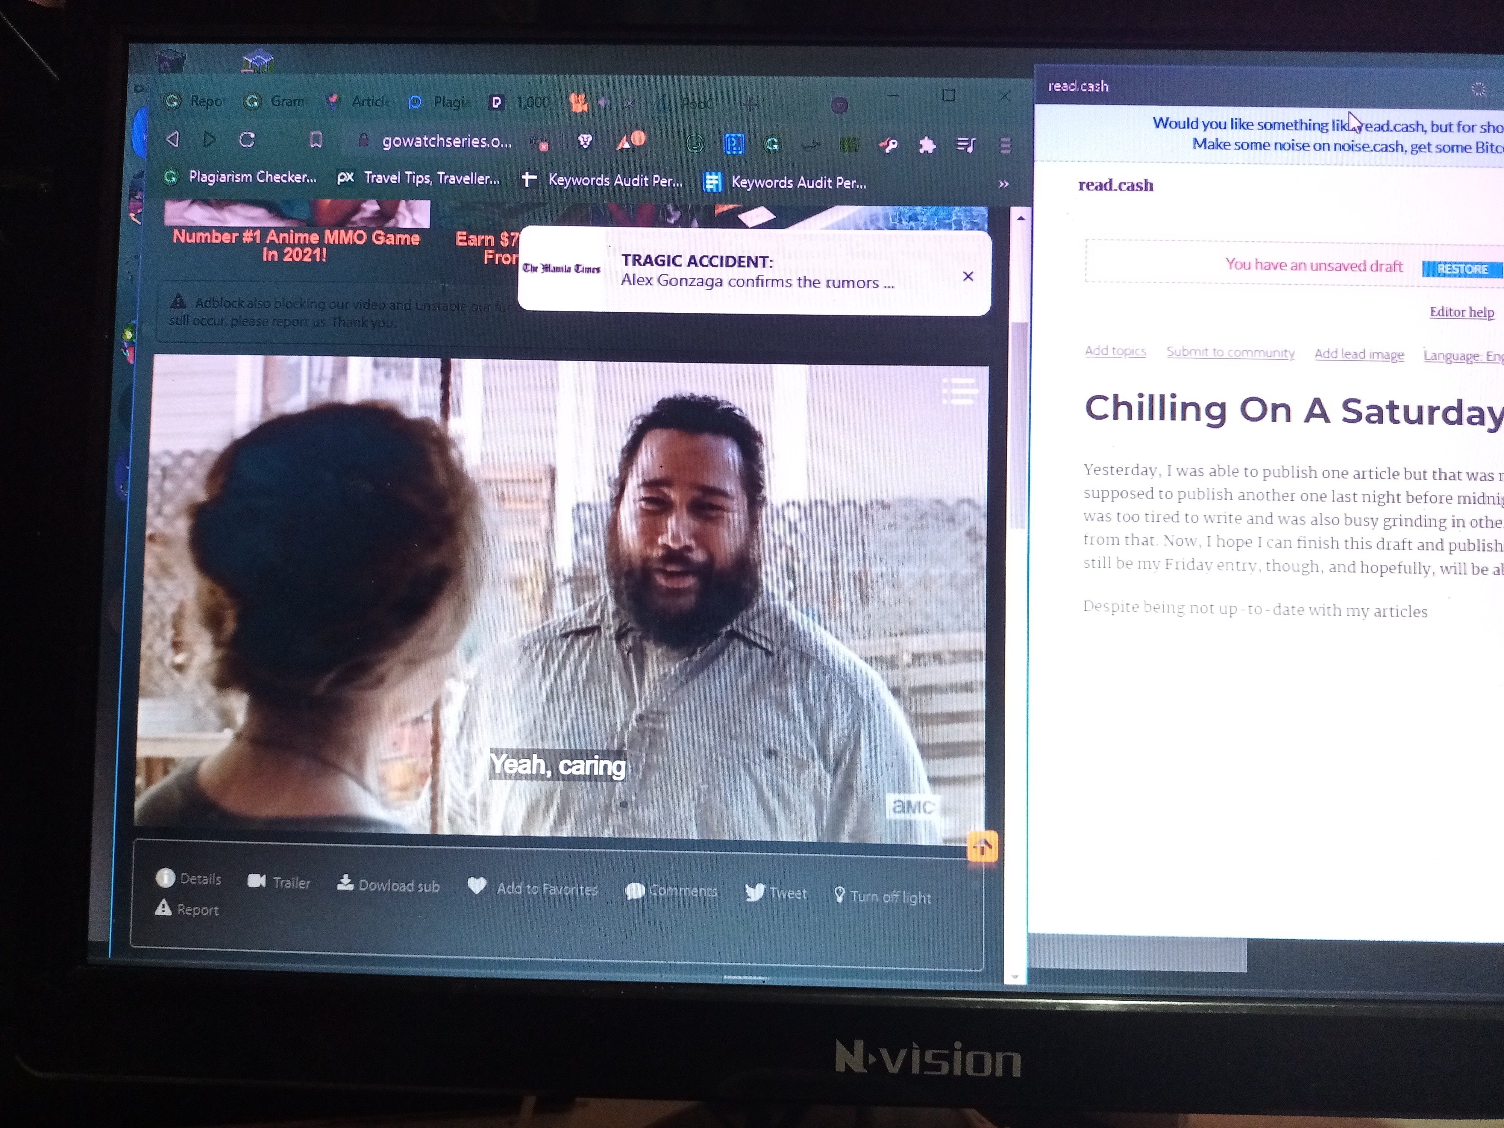Viewport: 1504px width, 1128px height.
Task: Click the Comments speech bubble icon
Action: point(634,891)
